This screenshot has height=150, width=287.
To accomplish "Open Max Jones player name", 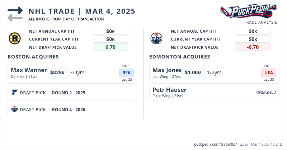I will [x=167, y=70].
